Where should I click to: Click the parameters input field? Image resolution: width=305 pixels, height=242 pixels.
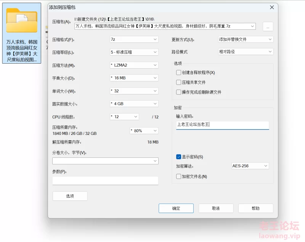(x=105, y=181)
